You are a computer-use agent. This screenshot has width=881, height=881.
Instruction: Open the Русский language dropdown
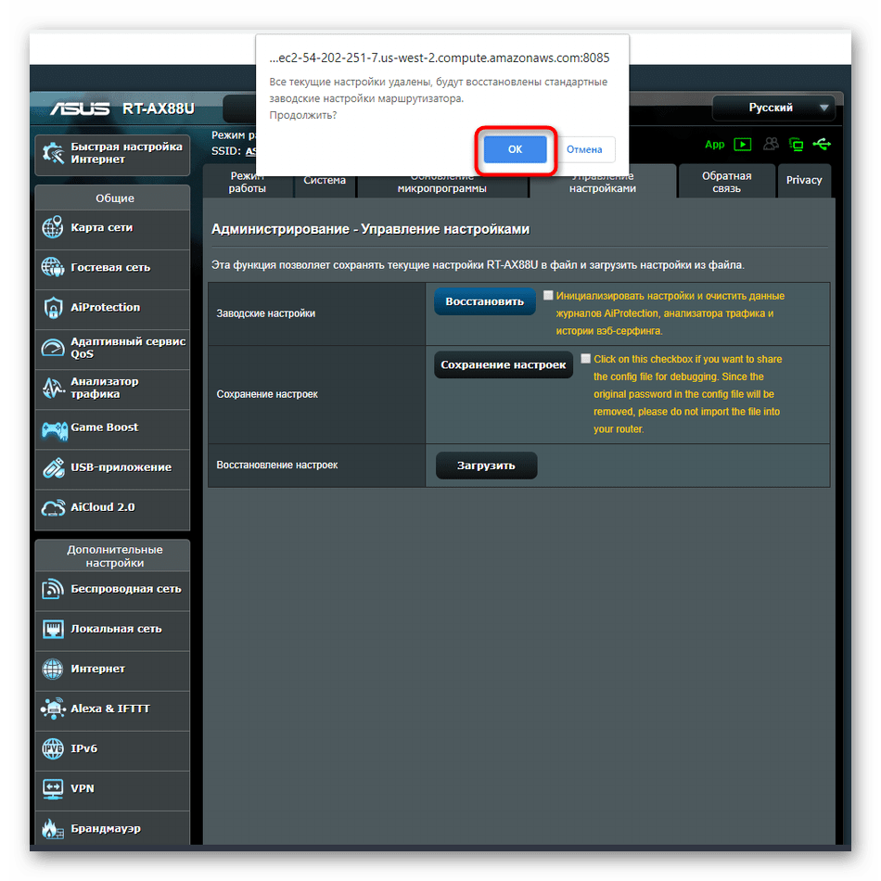[x=773, y=108]
